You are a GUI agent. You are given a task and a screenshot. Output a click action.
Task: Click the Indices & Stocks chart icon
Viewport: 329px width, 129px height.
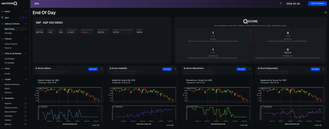2,24
